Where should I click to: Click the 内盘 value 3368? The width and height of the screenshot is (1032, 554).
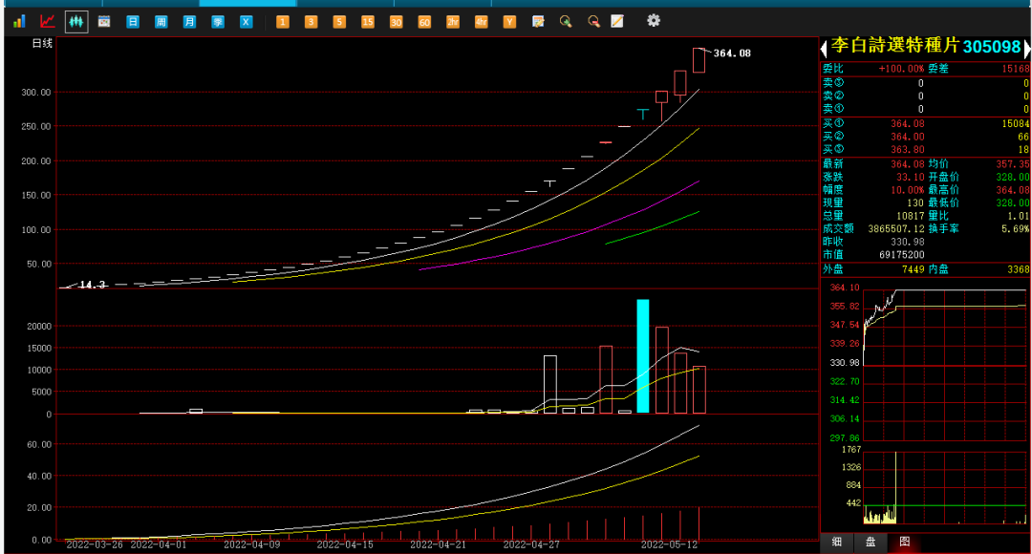coord(1019,269)
